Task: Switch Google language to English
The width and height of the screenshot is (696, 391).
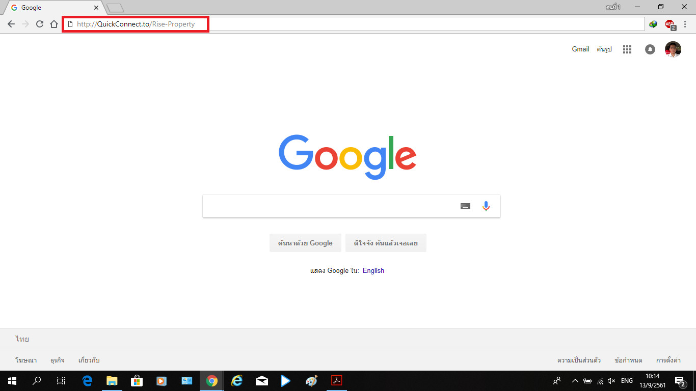Action: (373, 270)
